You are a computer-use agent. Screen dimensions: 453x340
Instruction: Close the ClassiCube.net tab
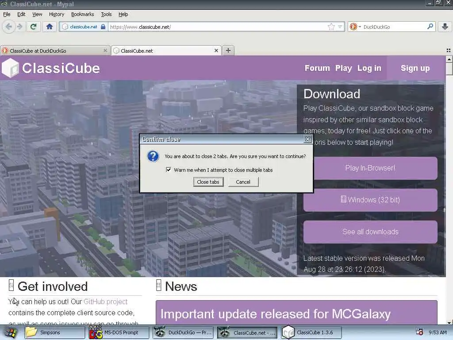pyautogui.click(x=216, y=50)
